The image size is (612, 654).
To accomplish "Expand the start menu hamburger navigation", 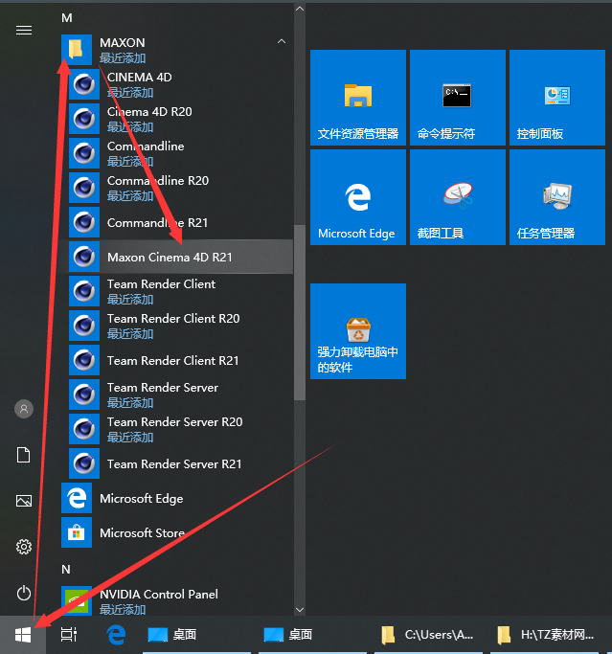I will pyautogui.click(x=24, y=30).
